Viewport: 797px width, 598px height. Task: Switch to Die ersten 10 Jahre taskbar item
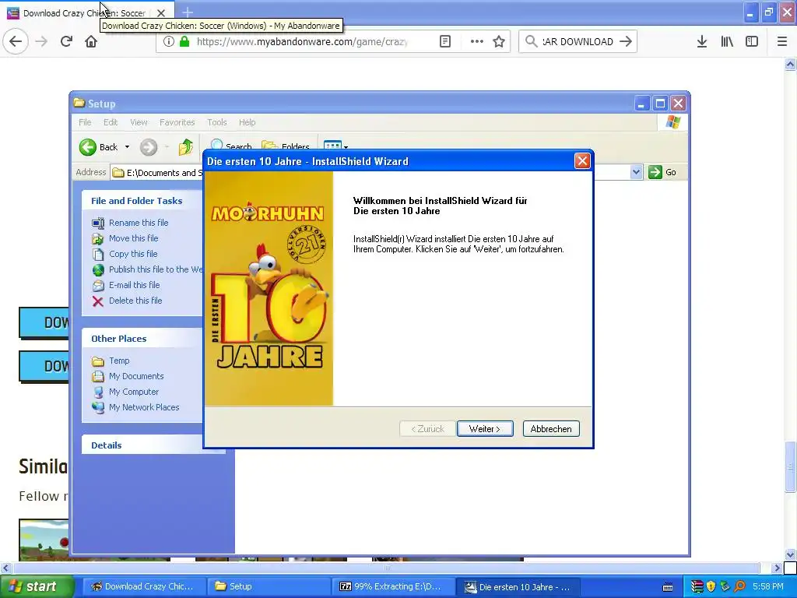(x=518, y=586)
